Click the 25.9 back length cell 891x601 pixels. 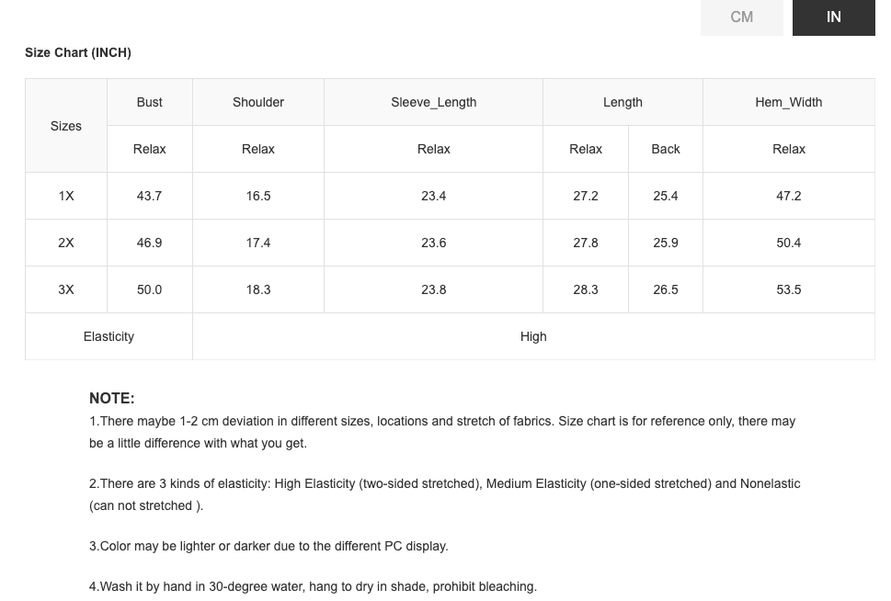666,243
